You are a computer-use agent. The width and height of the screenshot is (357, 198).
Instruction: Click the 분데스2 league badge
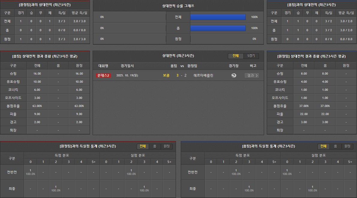(x=103, y=75)
